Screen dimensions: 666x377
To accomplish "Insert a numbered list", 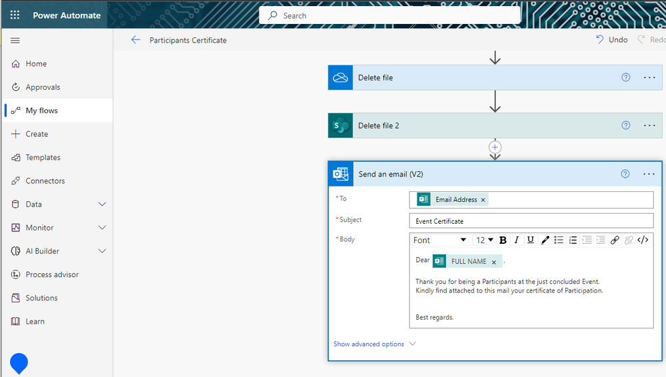I will [x=573, y=240].
